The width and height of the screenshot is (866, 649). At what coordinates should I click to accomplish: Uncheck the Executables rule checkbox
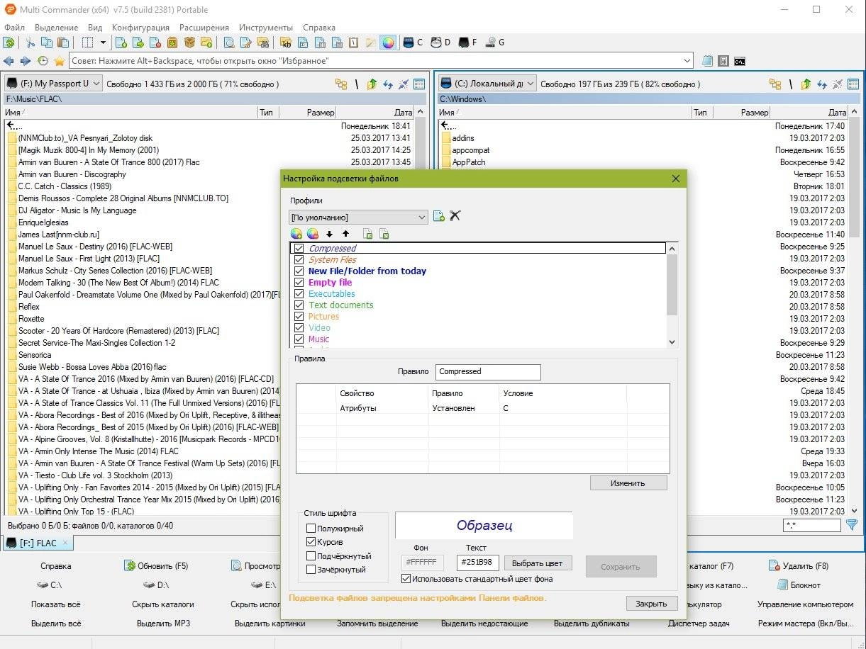[x=299, y=294]
